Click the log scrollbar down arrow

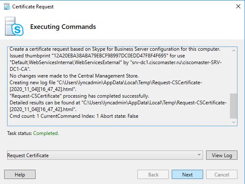pos(234,122)
